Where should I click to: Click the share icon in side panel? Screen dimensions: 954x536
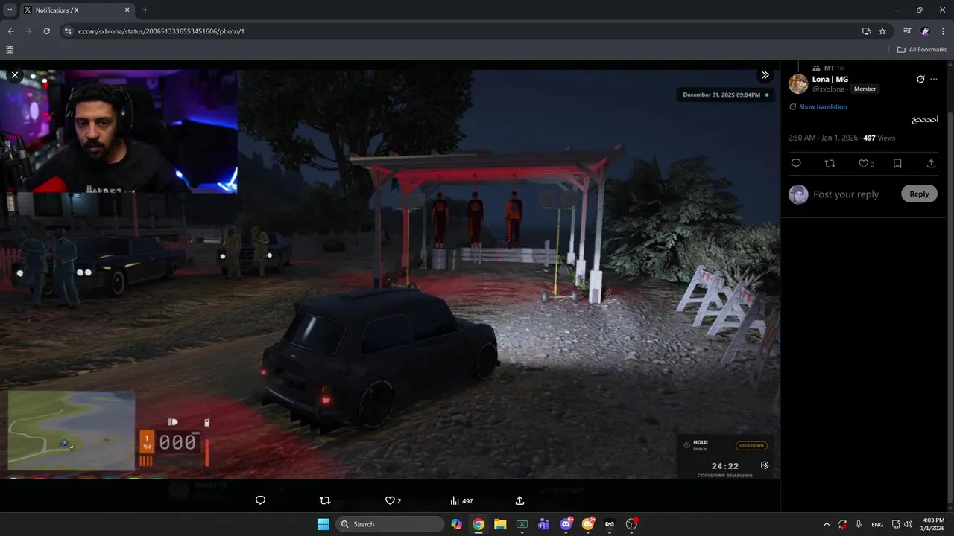point(931,163)
